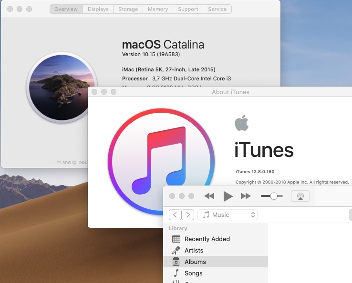The height and width of the screenshot is (283, 352).
Task: Go back with the left chevron
Action: 175,215
